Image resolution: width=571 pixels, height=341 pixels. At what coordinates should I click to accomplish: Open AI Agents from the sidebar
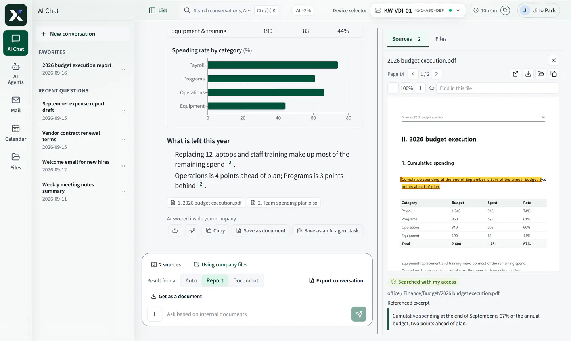click(x=16, y=74)
